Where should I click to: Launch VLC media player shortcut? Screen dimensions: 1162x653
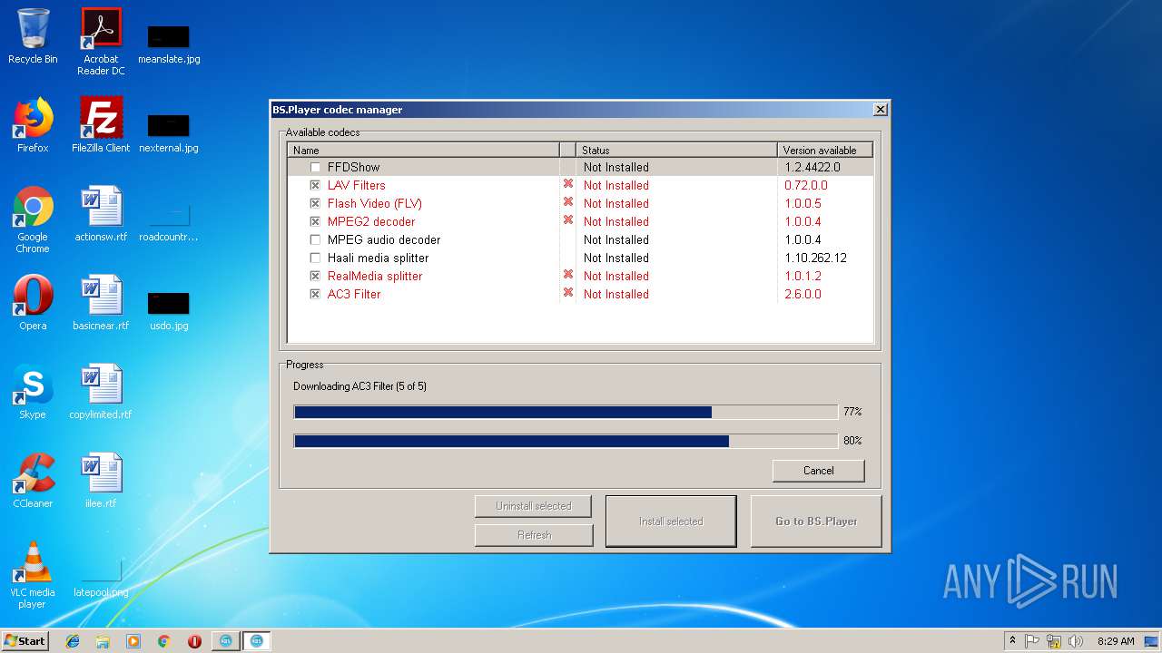point(33,576)
